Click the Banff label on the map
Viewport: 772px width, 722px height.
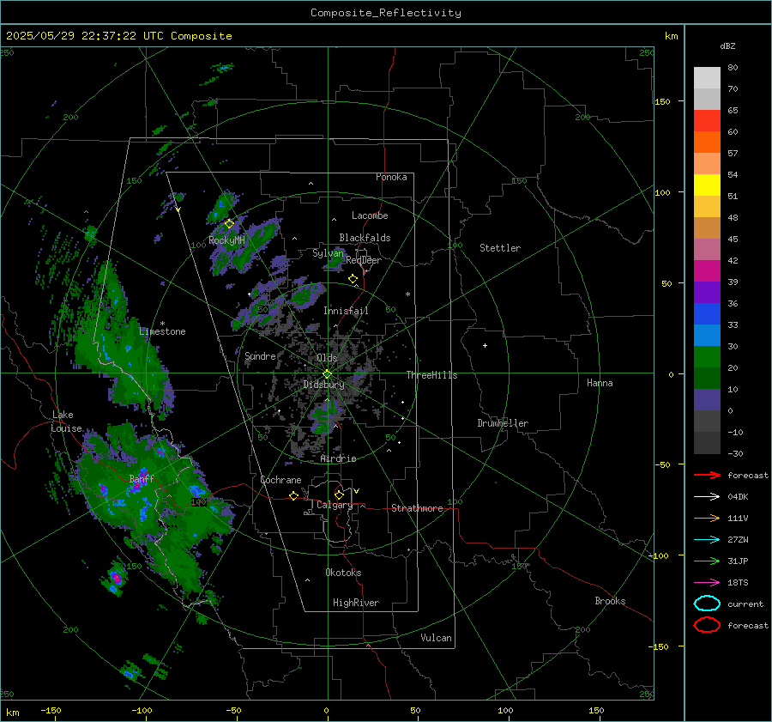(x=142, y=478)
